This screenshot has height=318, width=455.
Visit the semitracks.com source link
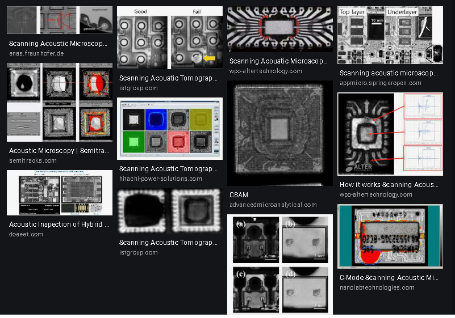pyautogui.click(x=33, y=160)
